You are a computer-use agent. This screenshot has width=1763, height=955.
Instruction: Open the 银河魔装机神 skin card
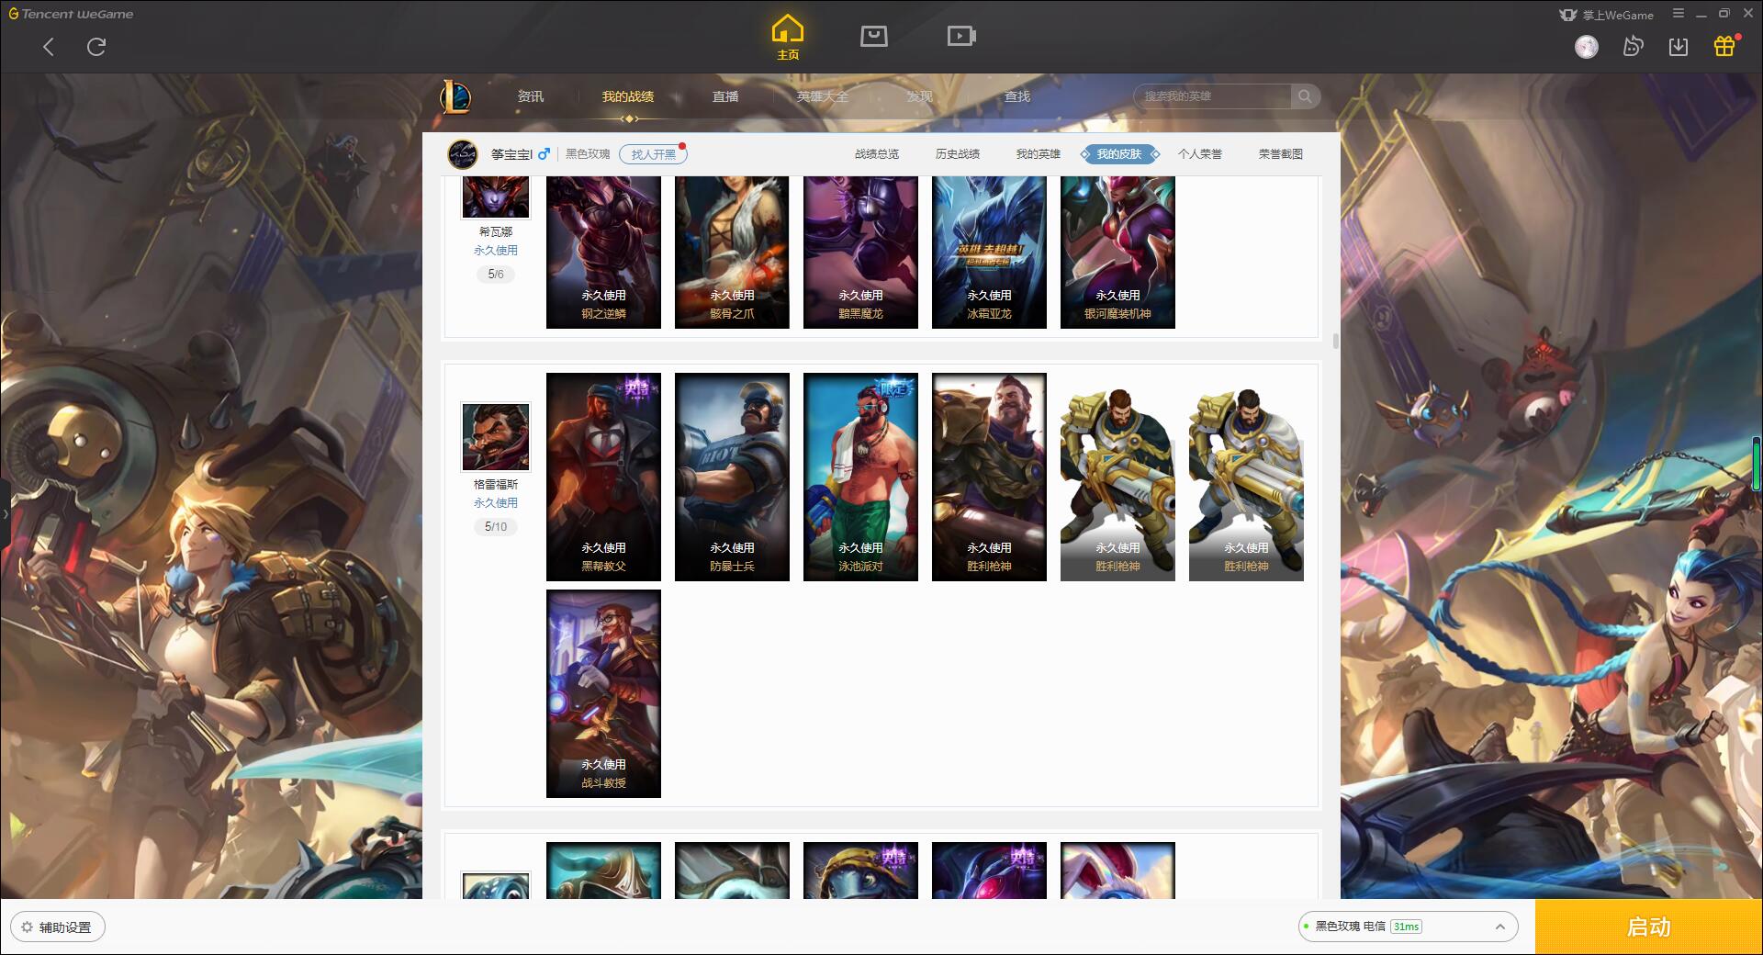pos(1117,253)
